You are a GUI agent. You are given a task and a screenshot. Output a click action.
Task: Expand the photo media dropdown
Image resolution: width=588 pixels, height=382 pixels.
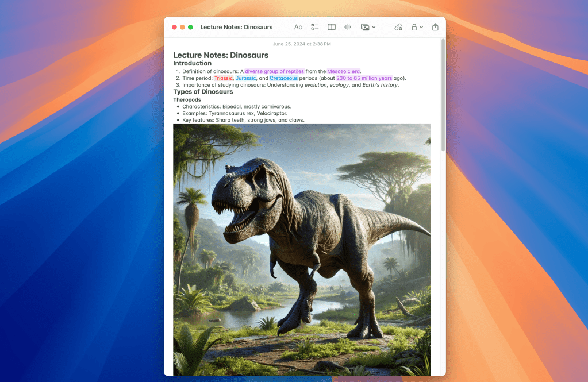point(374,27)
